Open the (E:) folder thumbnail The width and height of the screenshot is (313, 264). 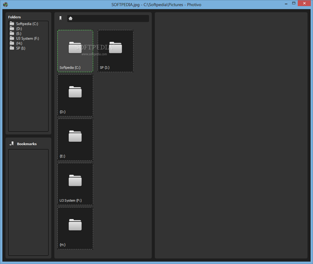(x=75, y=140)
